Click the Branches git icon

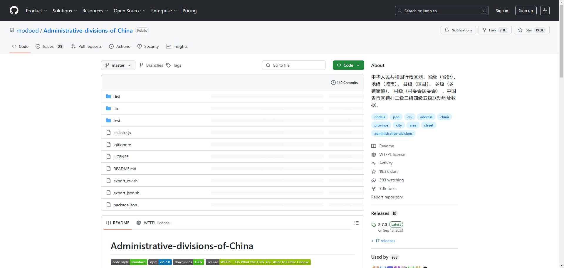point(142,65)
